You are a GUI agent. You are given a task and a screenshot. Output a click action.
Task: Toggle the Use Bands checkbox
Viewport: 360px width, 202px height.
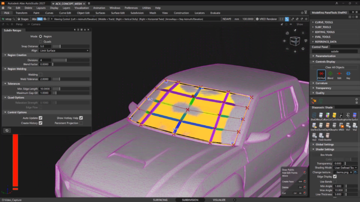[x=335, y=182]
